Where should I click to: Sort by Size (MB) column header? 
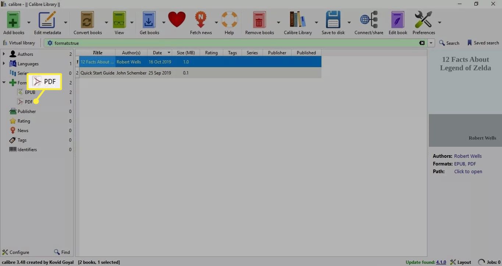coord(186,52)
